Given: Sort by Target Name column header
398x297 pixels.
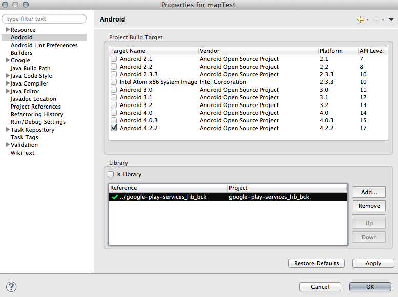Looking at the screenshot, I should 154,51.
